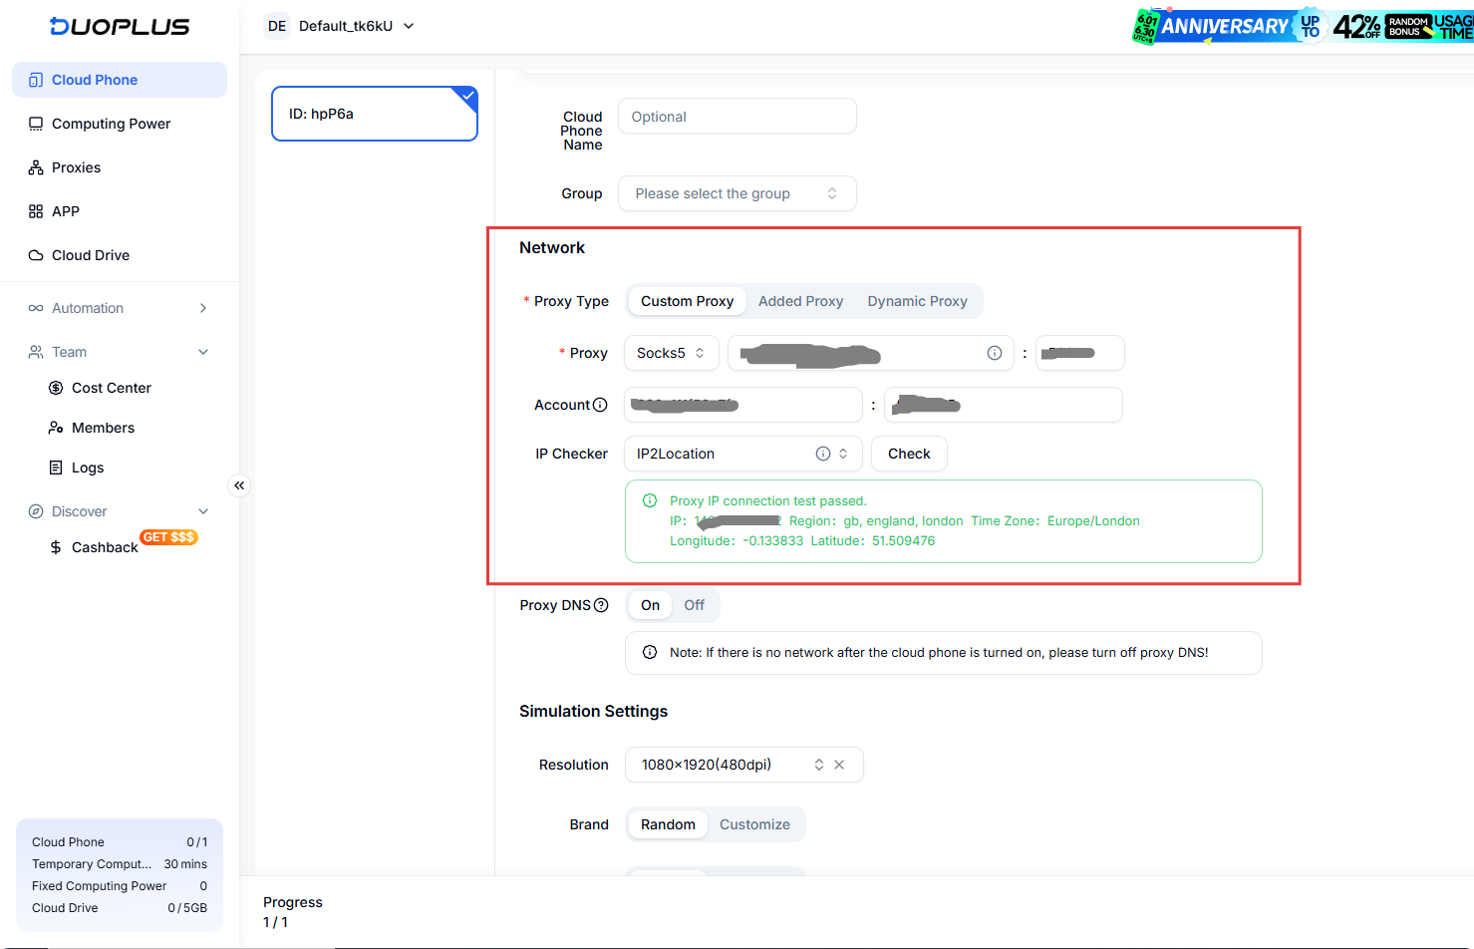Switch to the Dynamic Proxy tab

point(917,301)
